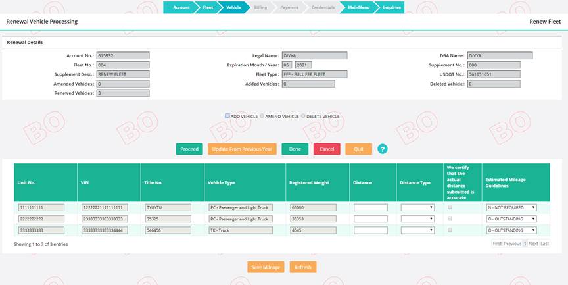Choose the DELETE VEHICLE radio button

(304, 116)
